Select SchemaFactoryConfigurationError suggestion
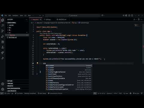144x108 pixels. point(69,85)
